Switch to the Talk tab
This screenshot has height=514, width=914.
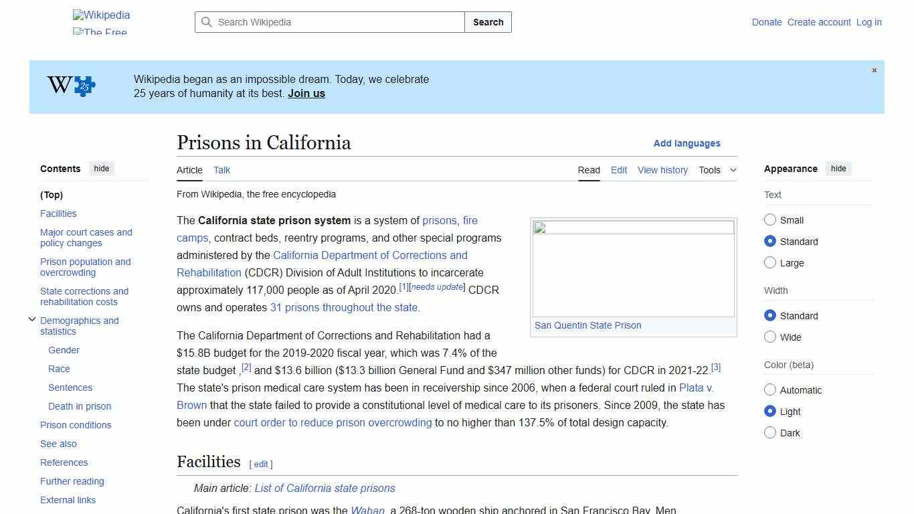pos(221,170)
